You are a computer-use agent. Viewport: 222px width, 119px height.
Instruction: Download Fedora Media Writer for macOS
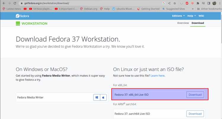[103, 97]
